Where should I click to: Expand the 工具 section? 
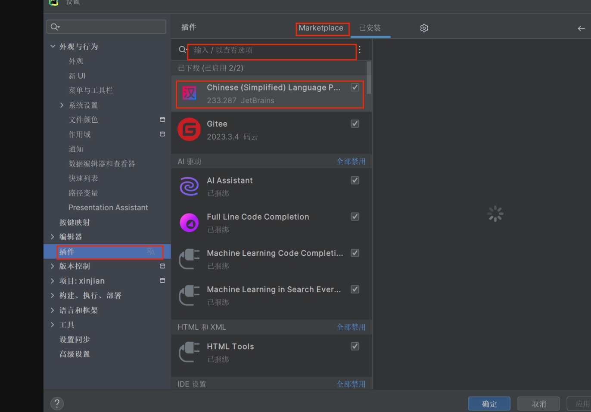52,325
